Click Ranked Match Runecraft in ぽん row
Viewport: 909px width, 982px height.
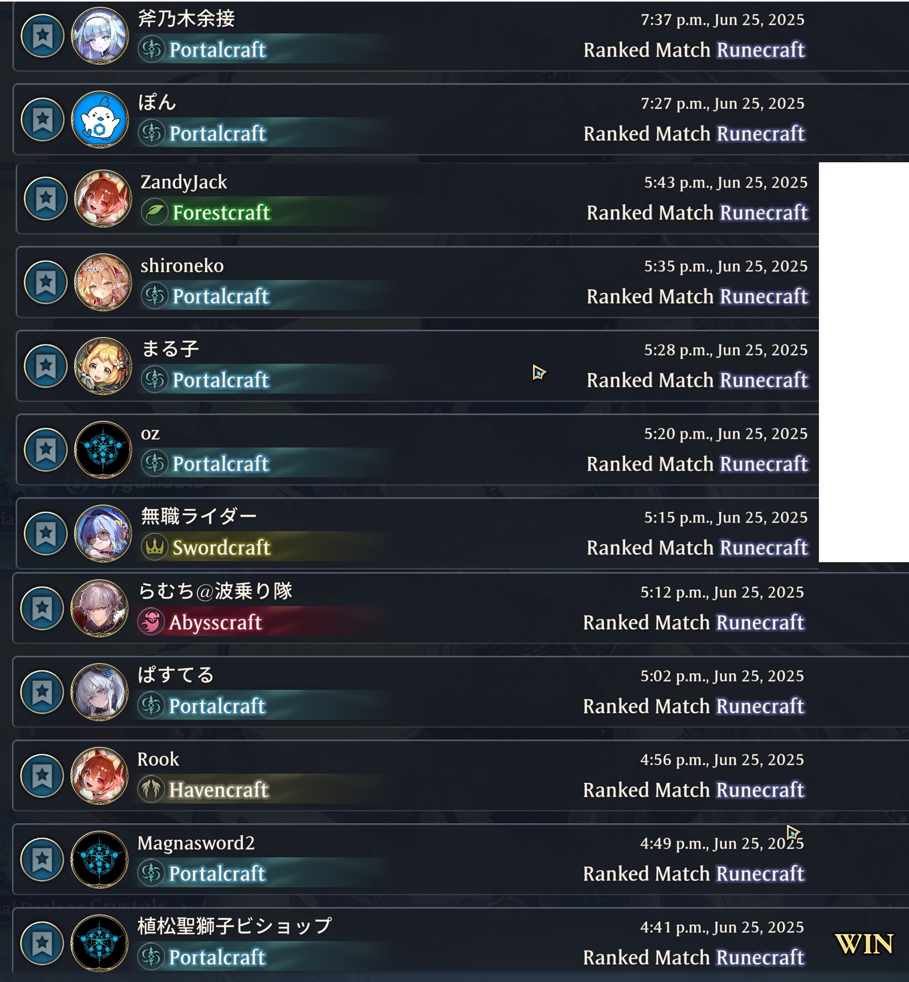click(x=694, y=134)
